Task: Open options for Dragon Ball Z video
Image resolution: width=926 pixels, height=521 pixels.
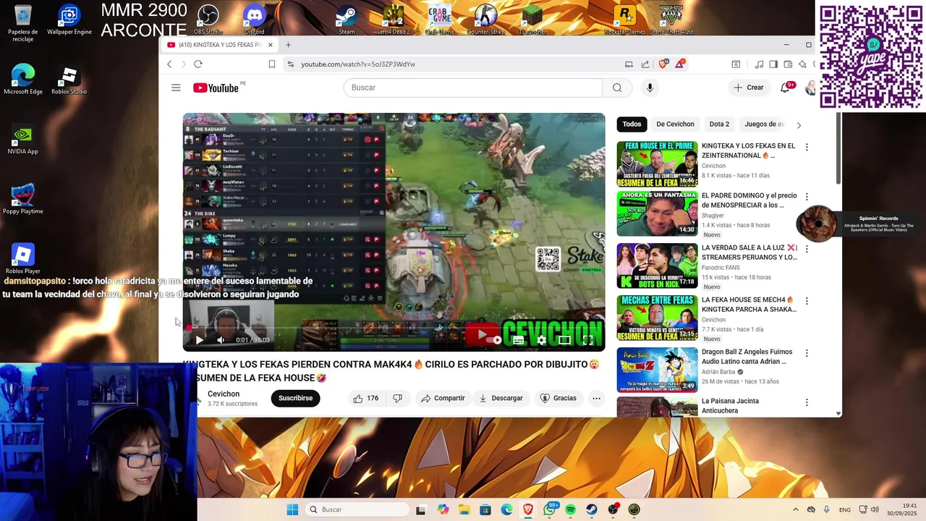Action: point(807,353)
